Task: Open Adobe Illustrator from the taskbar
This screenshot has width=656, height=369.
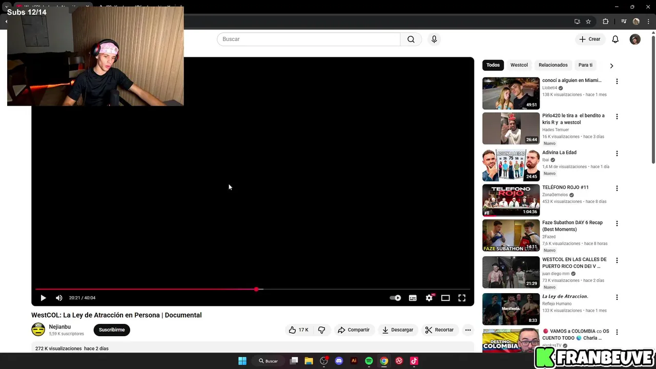Action: click(354, 361)
